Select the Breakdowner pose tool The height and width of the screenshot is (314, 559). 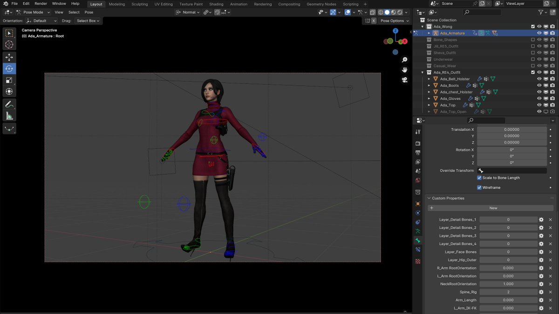(9, 129)
